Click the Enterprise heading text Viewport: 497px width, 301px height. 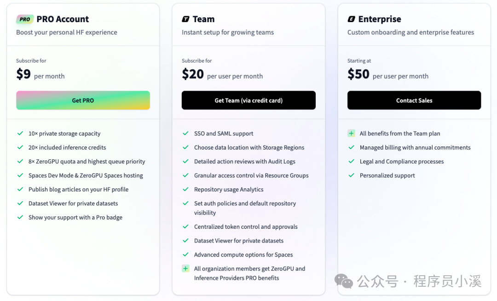380,19
